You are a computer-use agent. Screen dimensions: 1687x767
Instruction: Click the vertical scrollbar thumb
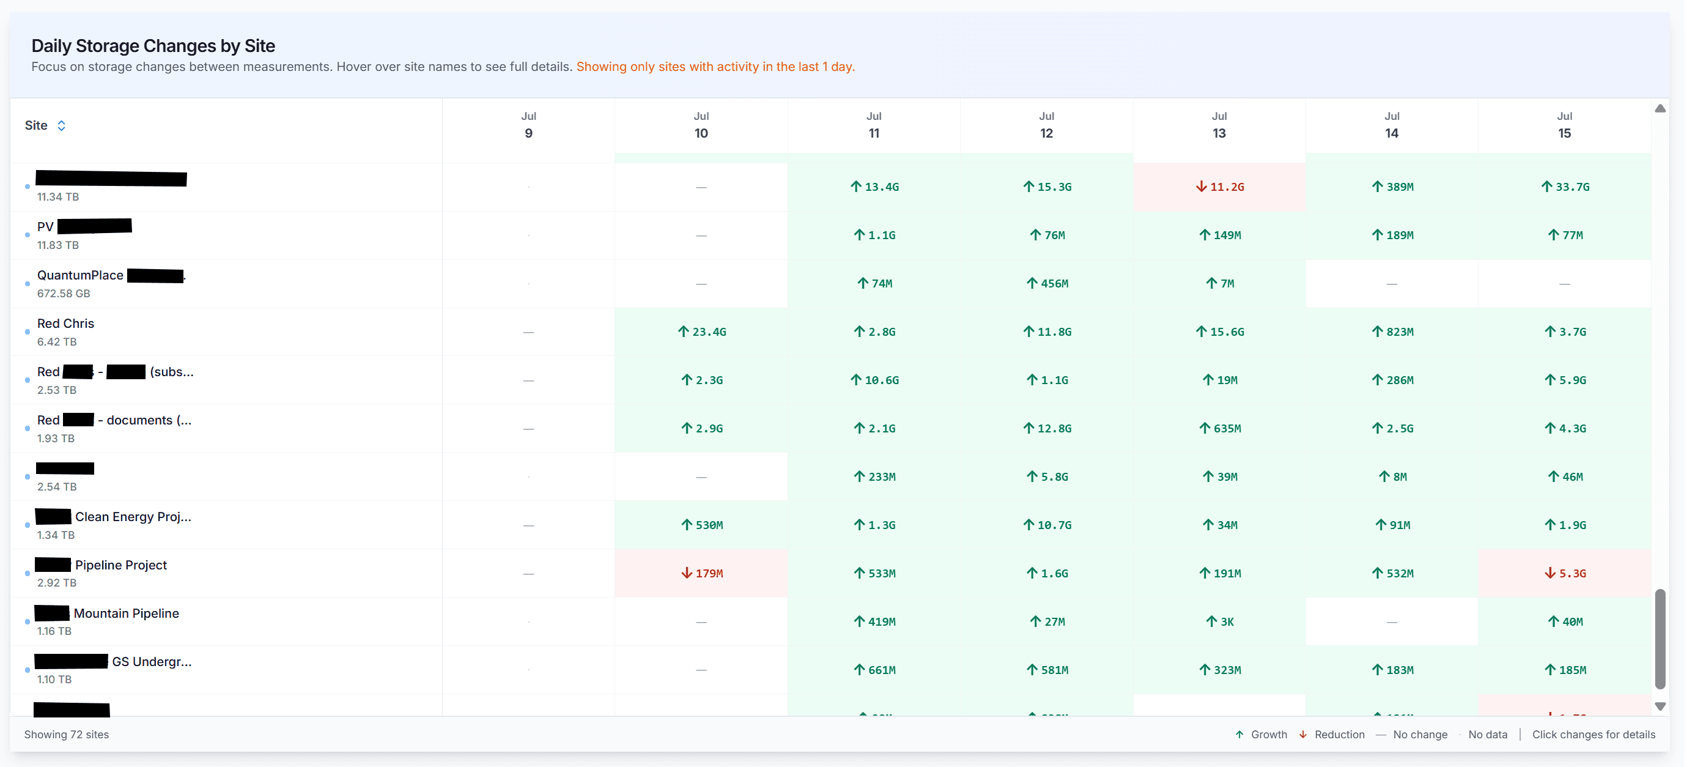[x=1660, y=639]
